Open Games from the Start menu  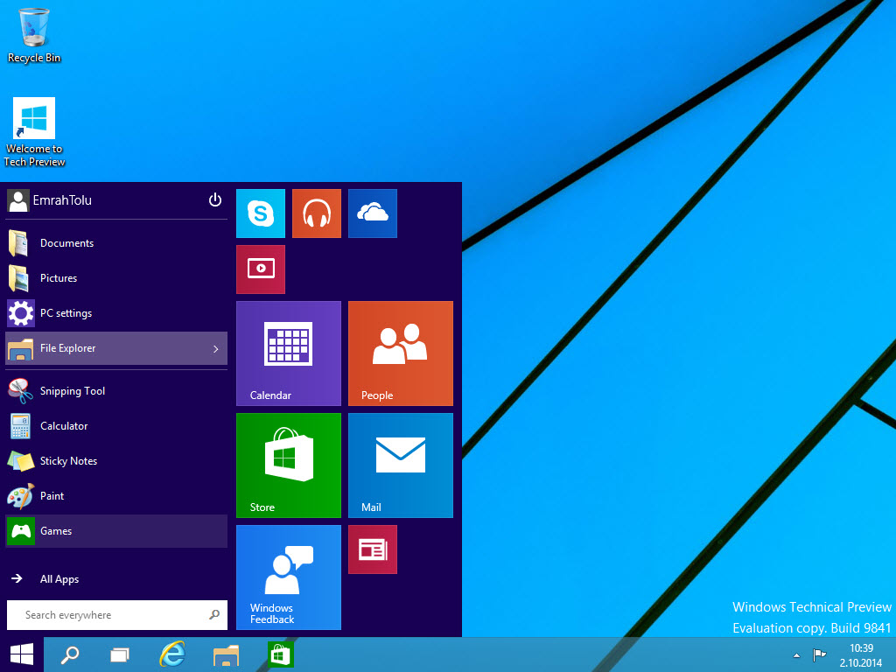(x=116, y=531)
